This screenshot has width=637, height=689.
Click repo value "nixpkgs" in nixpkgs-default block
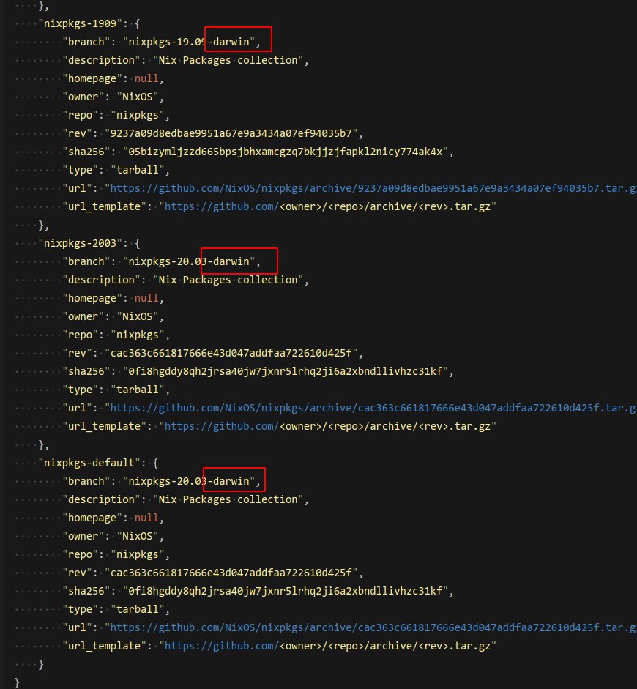click(138, 555)
